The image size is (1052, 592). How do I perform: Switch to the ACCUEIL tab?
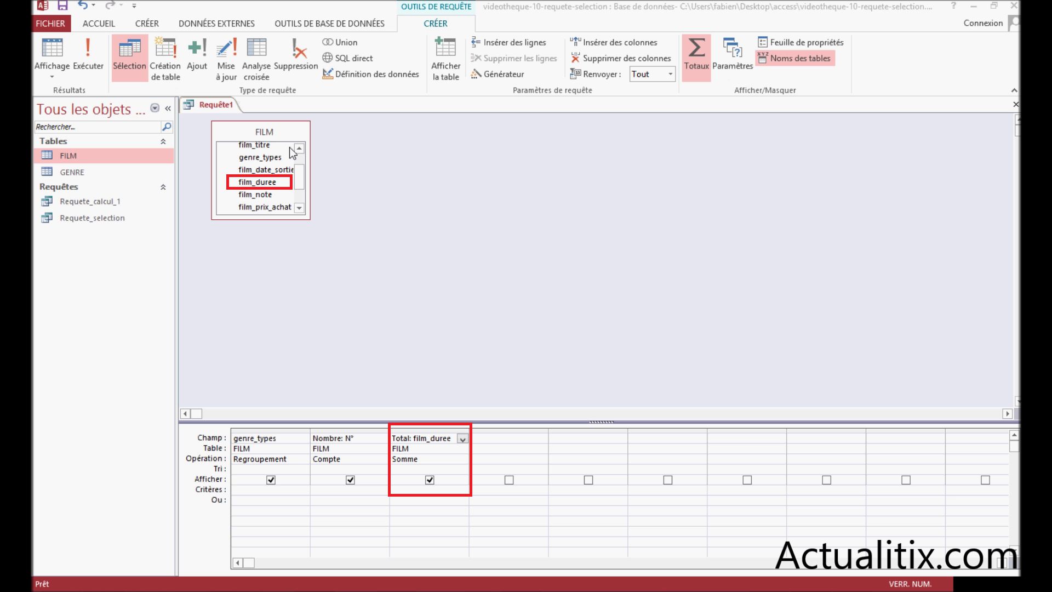click(x=99, y=24)
